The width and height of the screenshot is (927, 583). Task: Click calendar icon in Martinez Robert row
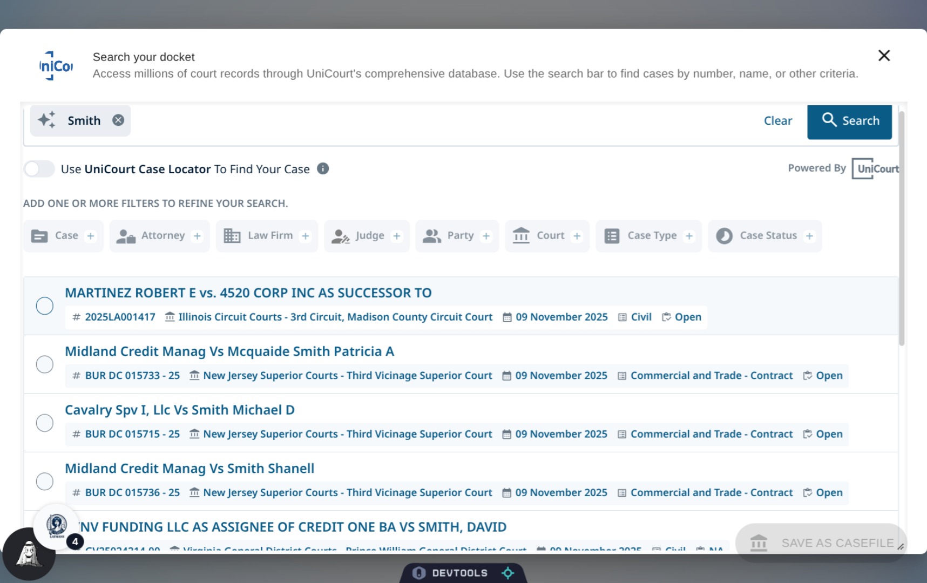pyautogui.click(x=507, y=317)
